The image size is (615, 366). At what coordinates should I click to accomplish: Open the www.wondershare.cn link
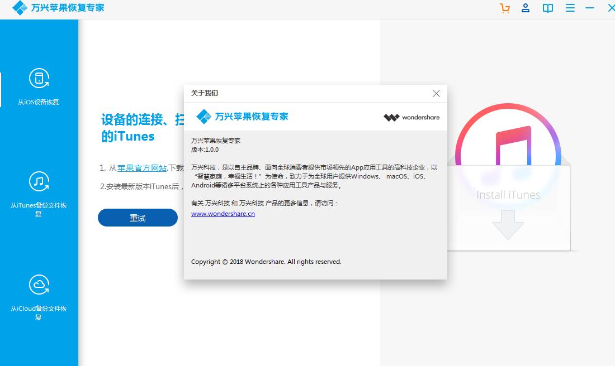[223, 214]
